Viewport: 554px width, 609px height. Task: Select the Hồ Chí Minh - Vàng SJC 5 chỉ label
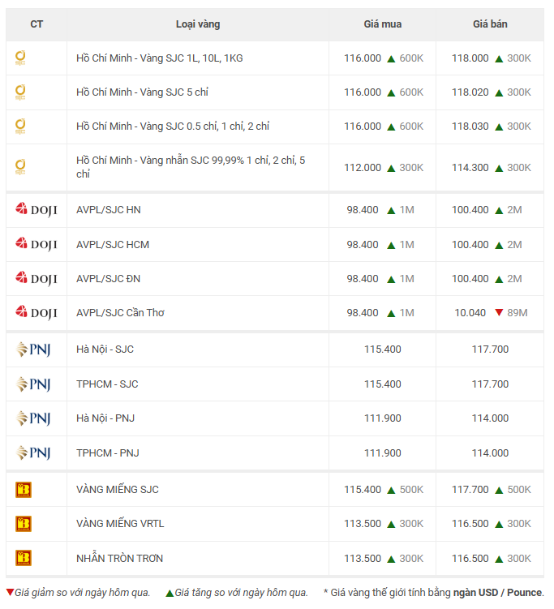click(142, 92)
